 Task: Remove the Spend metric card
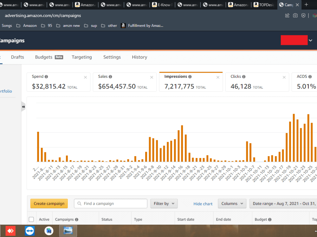85,77
